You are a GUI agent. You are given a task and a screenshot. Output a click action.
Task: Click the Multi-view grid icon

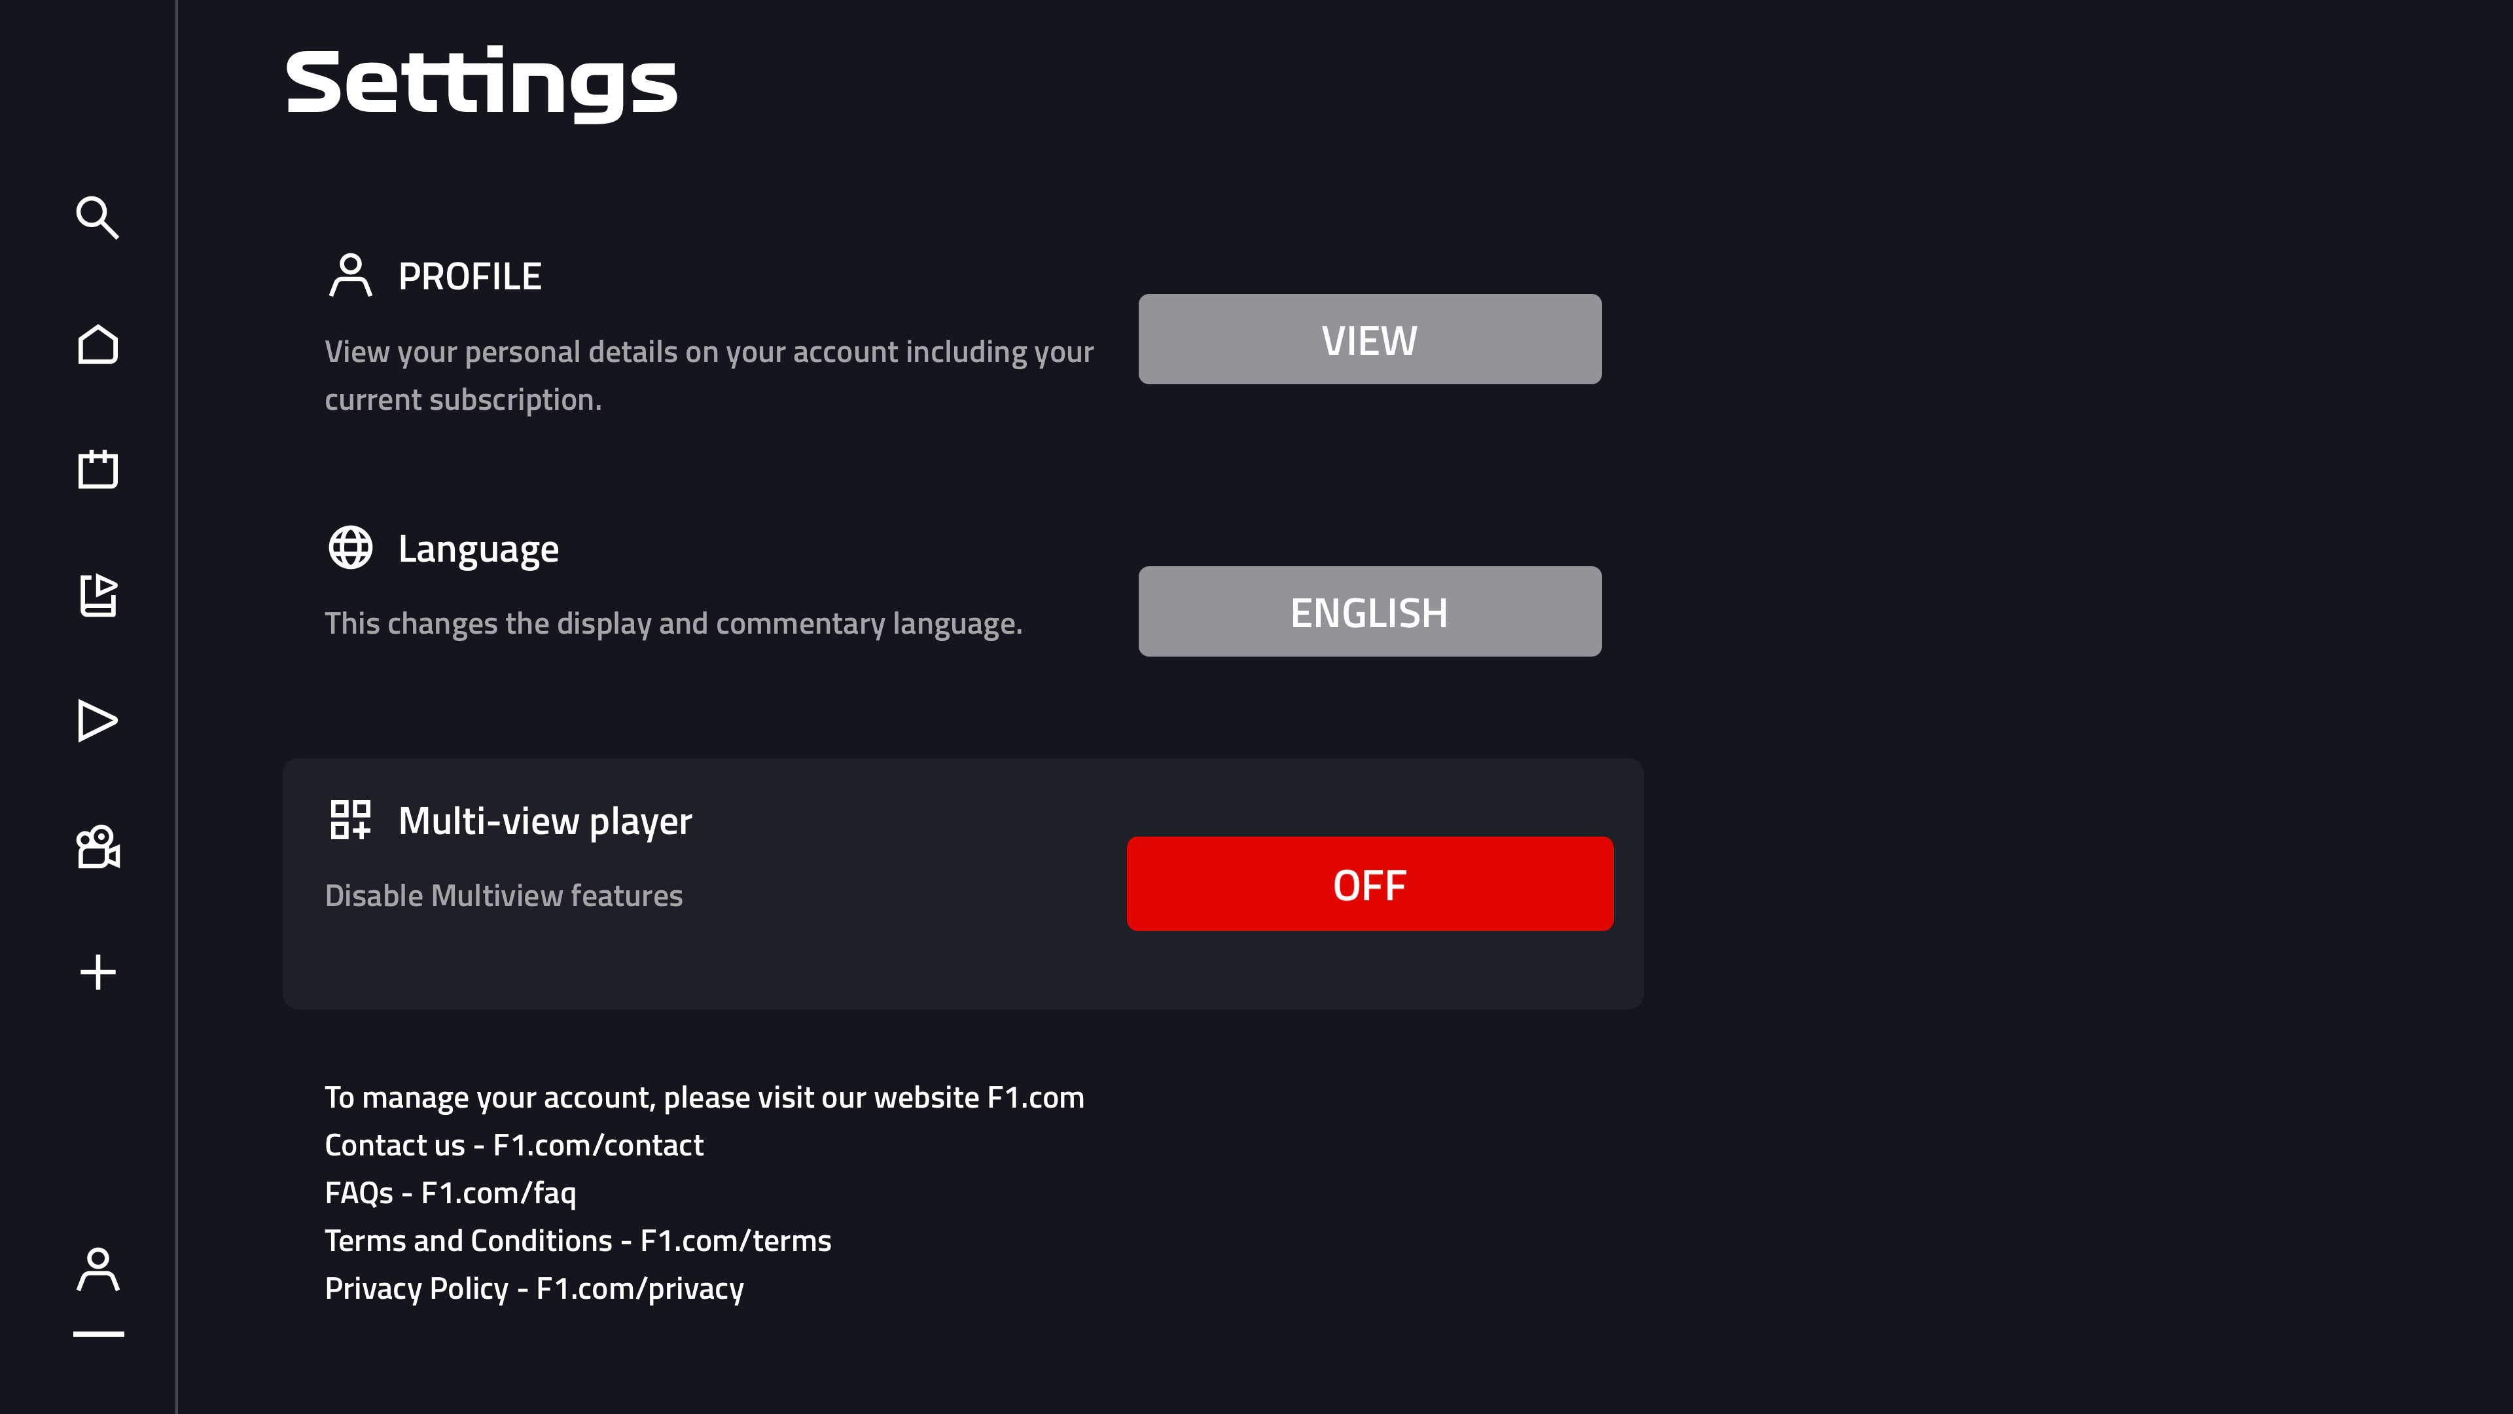pyautogui.click(x=350, y=820)
